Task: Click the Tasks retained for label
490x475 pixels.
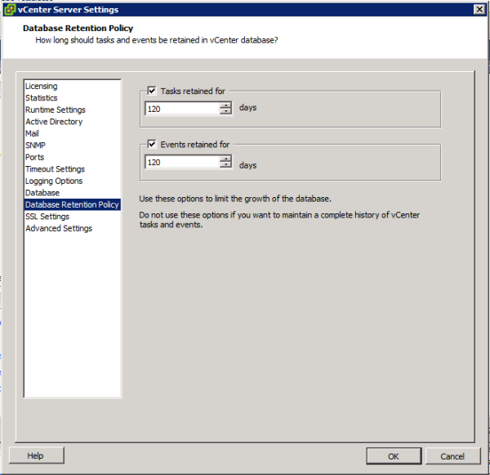Action: point(193,91)
